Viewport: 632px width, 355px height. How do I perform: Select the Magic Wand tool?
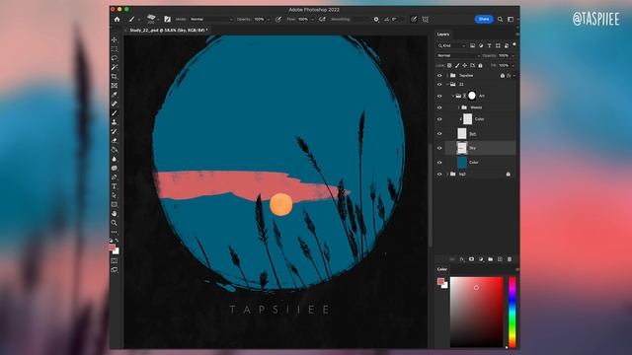115,67
